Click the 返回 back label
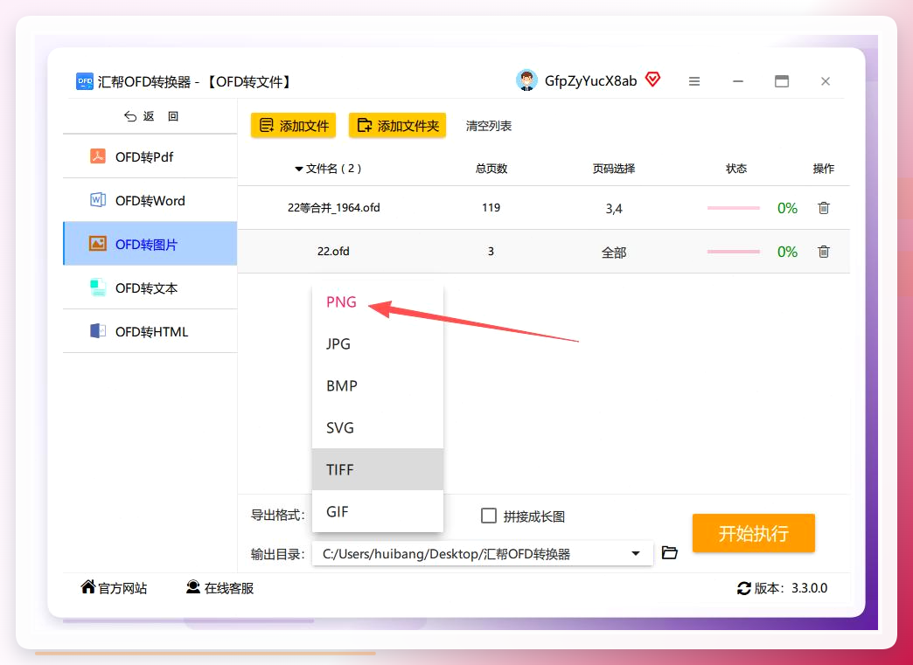913x665 pixels. [x=161, y=116]
